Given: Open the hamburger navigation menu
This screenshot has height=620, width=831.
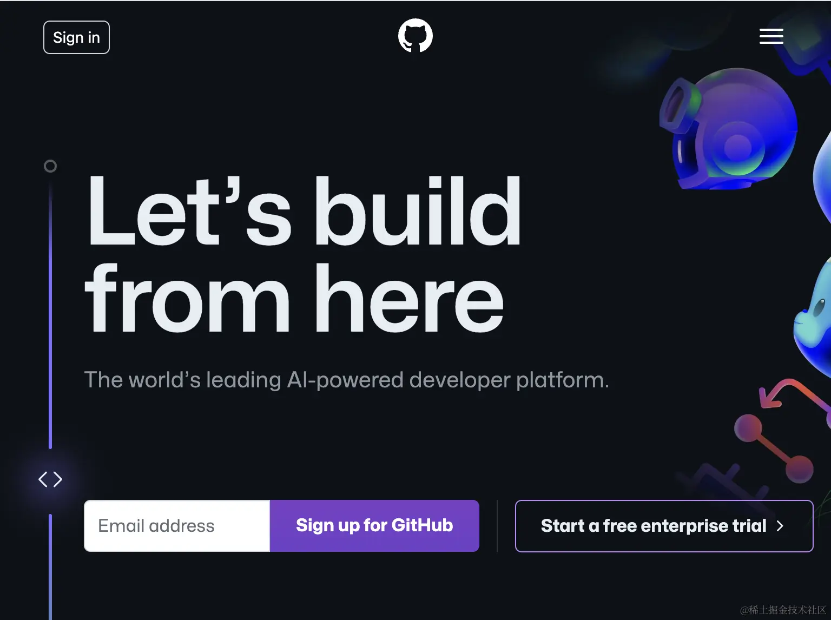Looking at the screenshot, I should pos(771,36).
